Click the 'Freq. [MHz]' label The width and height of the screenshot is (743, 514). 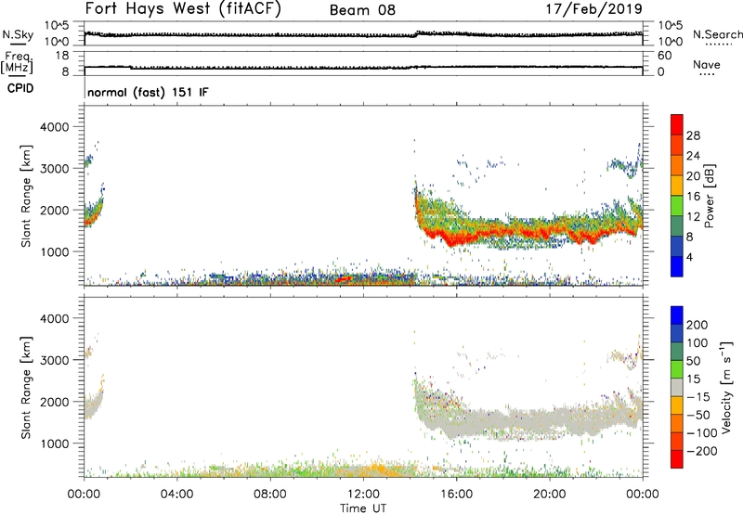(x=17, y=63)
